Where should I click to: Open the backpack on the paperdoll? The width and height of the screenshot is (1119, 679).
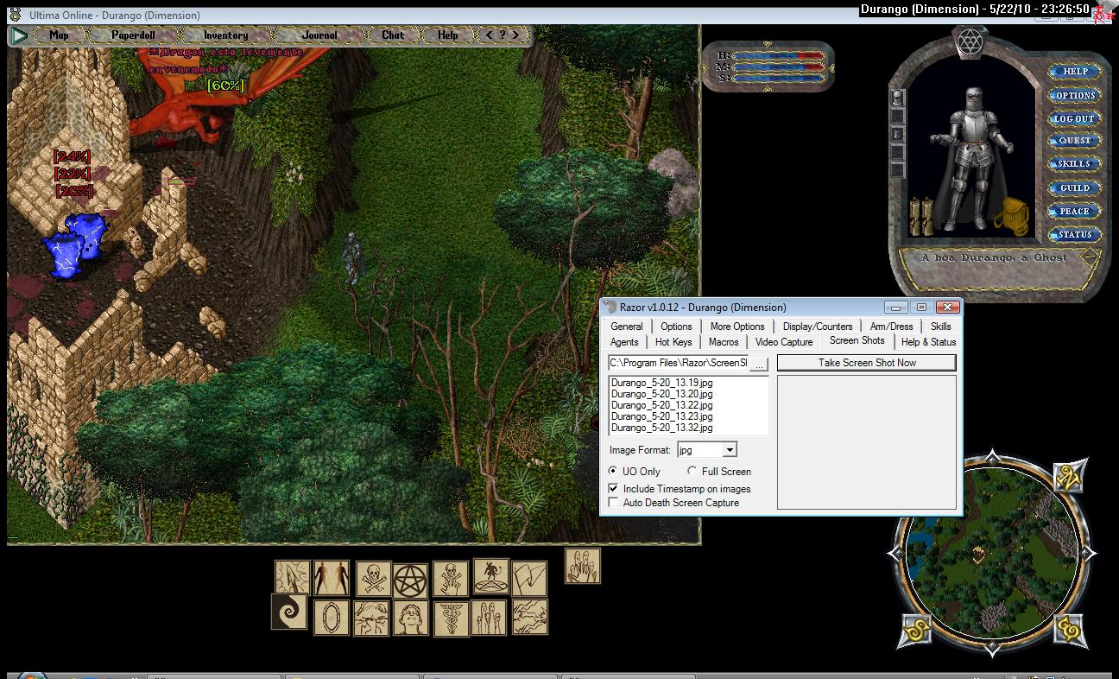tap(1011, 215)
